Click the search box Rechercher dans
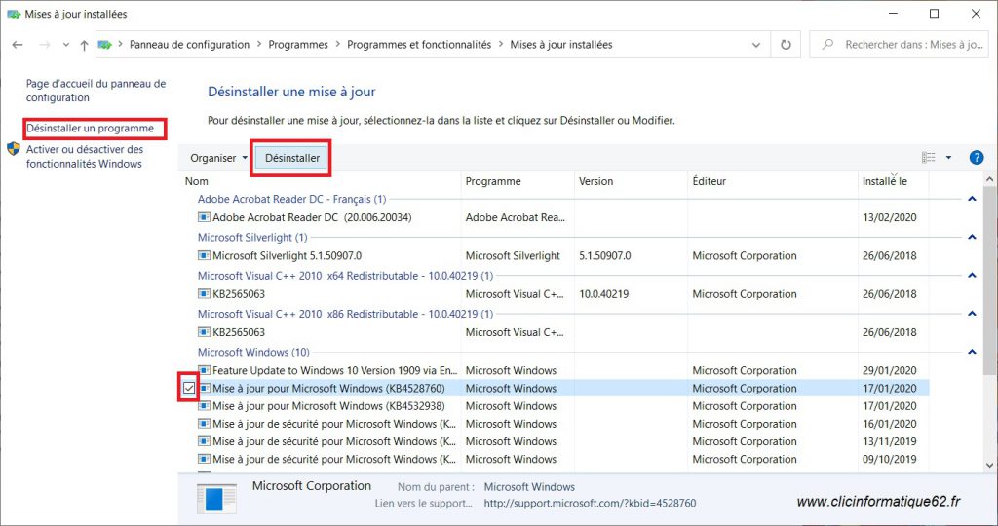Image resolution: width=998 pixels, height=526 pixels. (x=899, y=45)
